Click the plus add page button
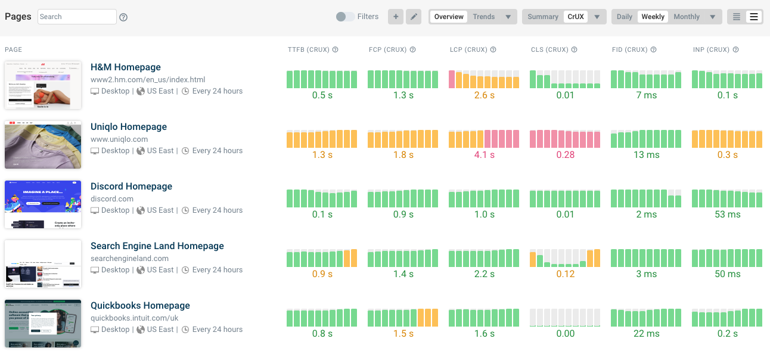 pyautogui.click(x=396, y=17)
